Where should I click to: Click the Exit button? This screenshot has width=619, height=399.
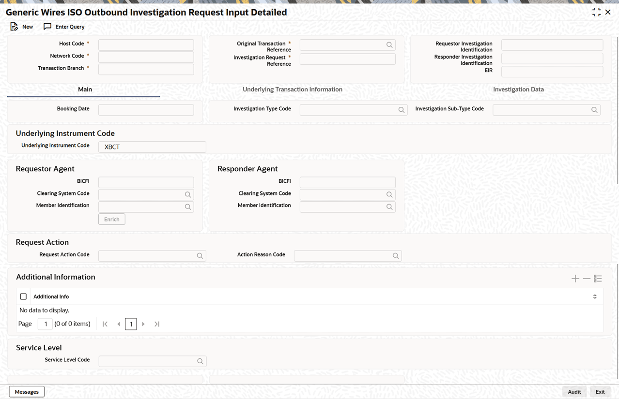(x=600, y=392)
